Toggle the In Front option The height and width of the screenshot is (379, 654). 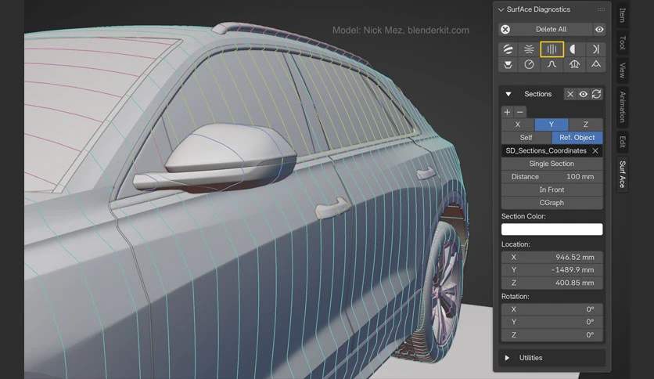(552, 189)
